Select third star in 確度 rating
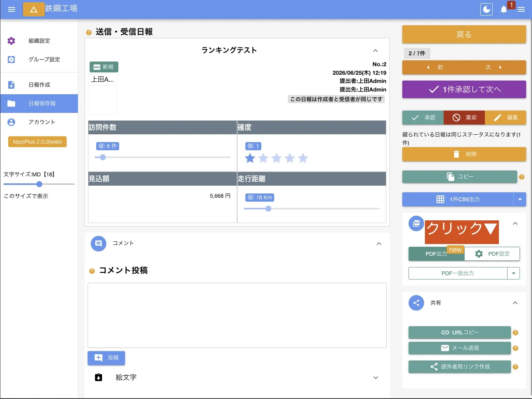 [277, 158]
